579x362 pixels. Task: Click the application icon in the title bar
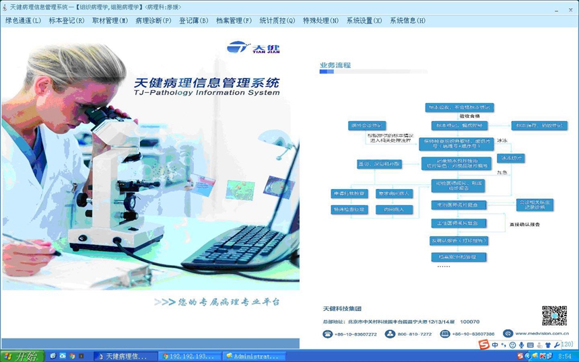5,7
